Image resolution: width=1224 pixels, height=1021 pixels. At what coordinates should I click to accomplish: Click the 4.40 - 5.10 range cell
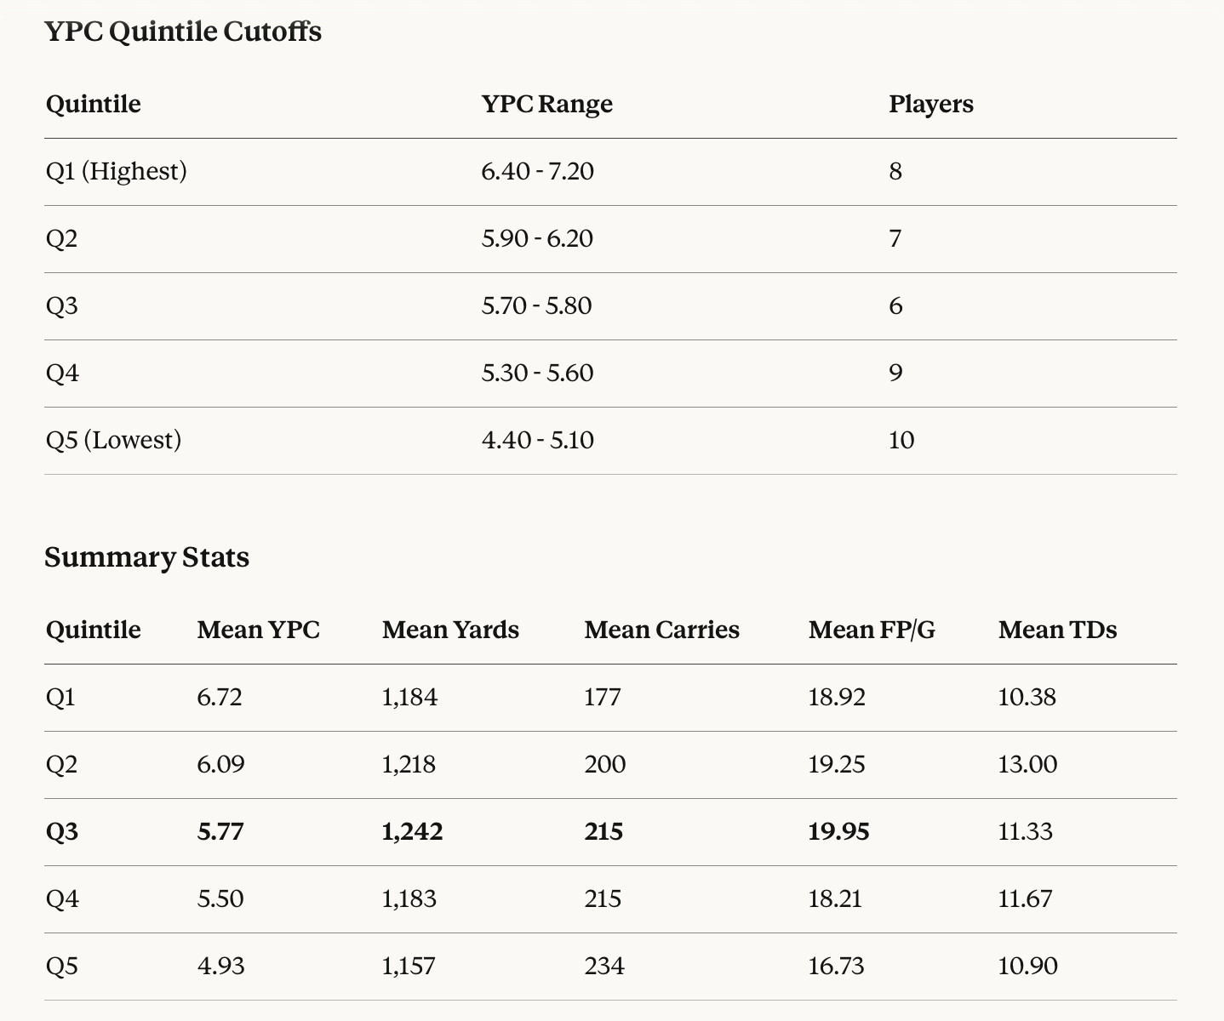click(537, 440)
